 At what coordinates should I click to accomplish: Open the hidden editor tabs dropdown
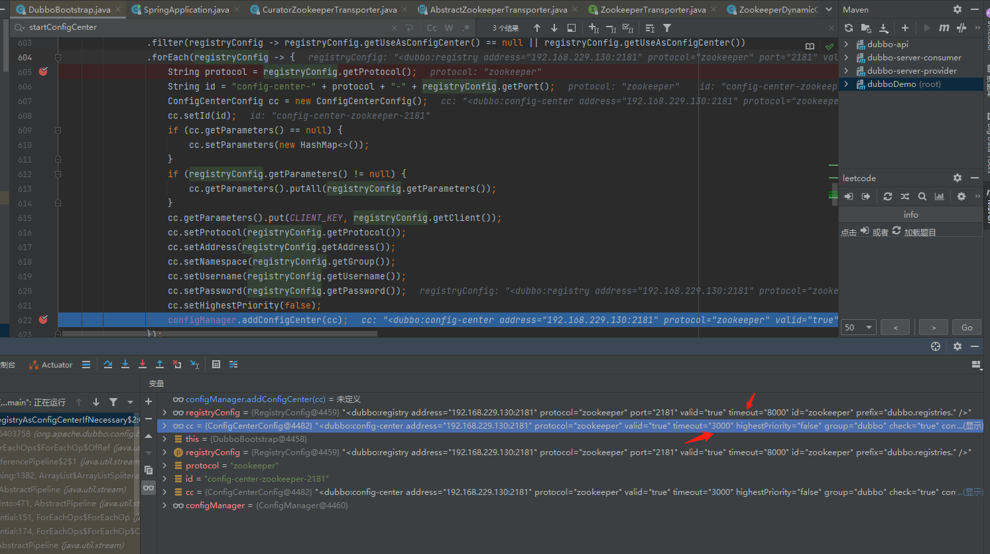pos(829,9)
